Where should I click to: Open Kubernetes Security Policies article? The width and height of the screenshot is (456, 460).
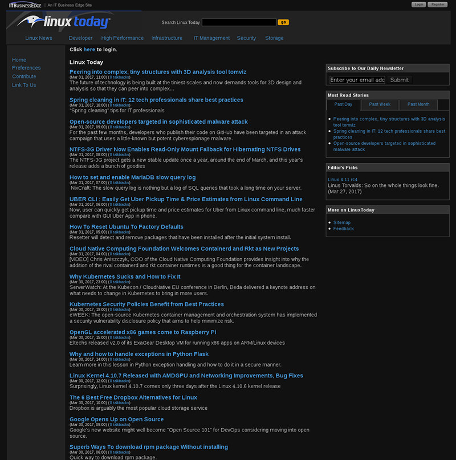[146, 304]
